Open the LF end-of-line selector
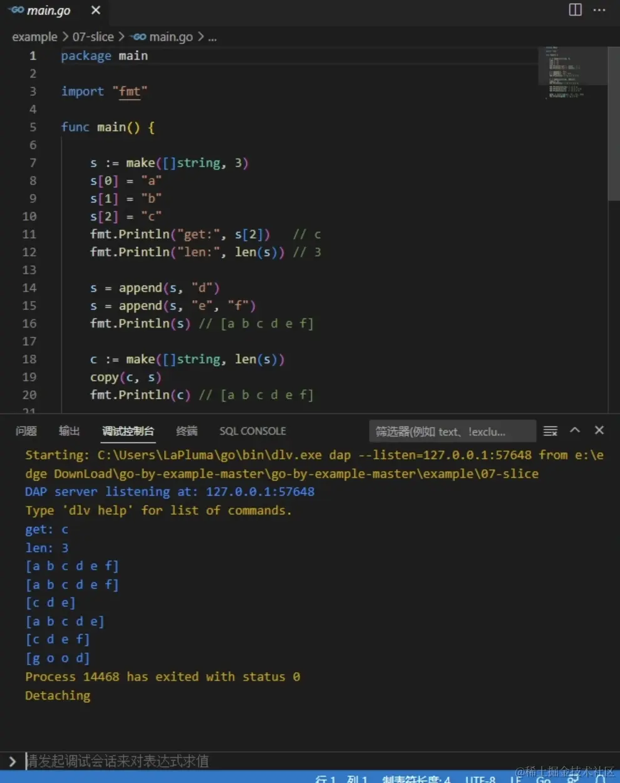Screen dimensions: 620x783 tap(516, 779)
